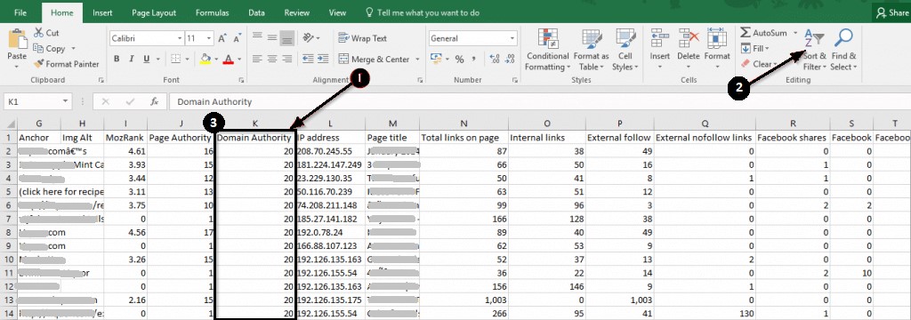The image size is (911, 320).
Task: Click the Copy button
Action: [x=50, y=49]
